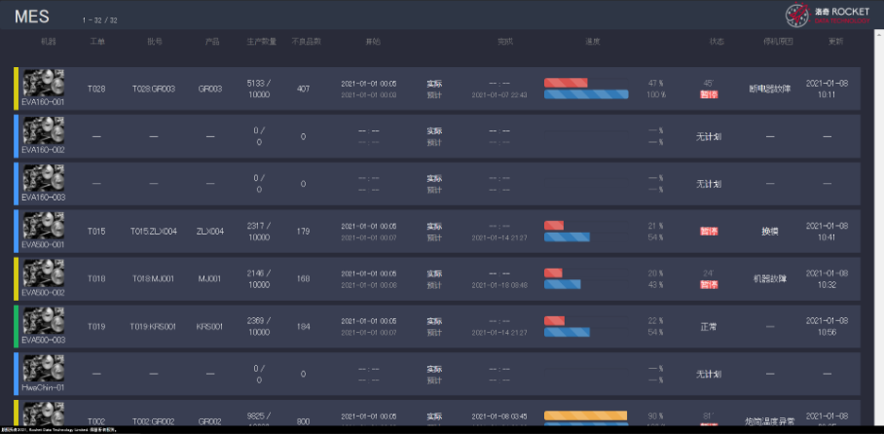The width and height of the screenshot is (884, 434).
Task: Click the 状态 column header
Action: [x=717, y=42]
